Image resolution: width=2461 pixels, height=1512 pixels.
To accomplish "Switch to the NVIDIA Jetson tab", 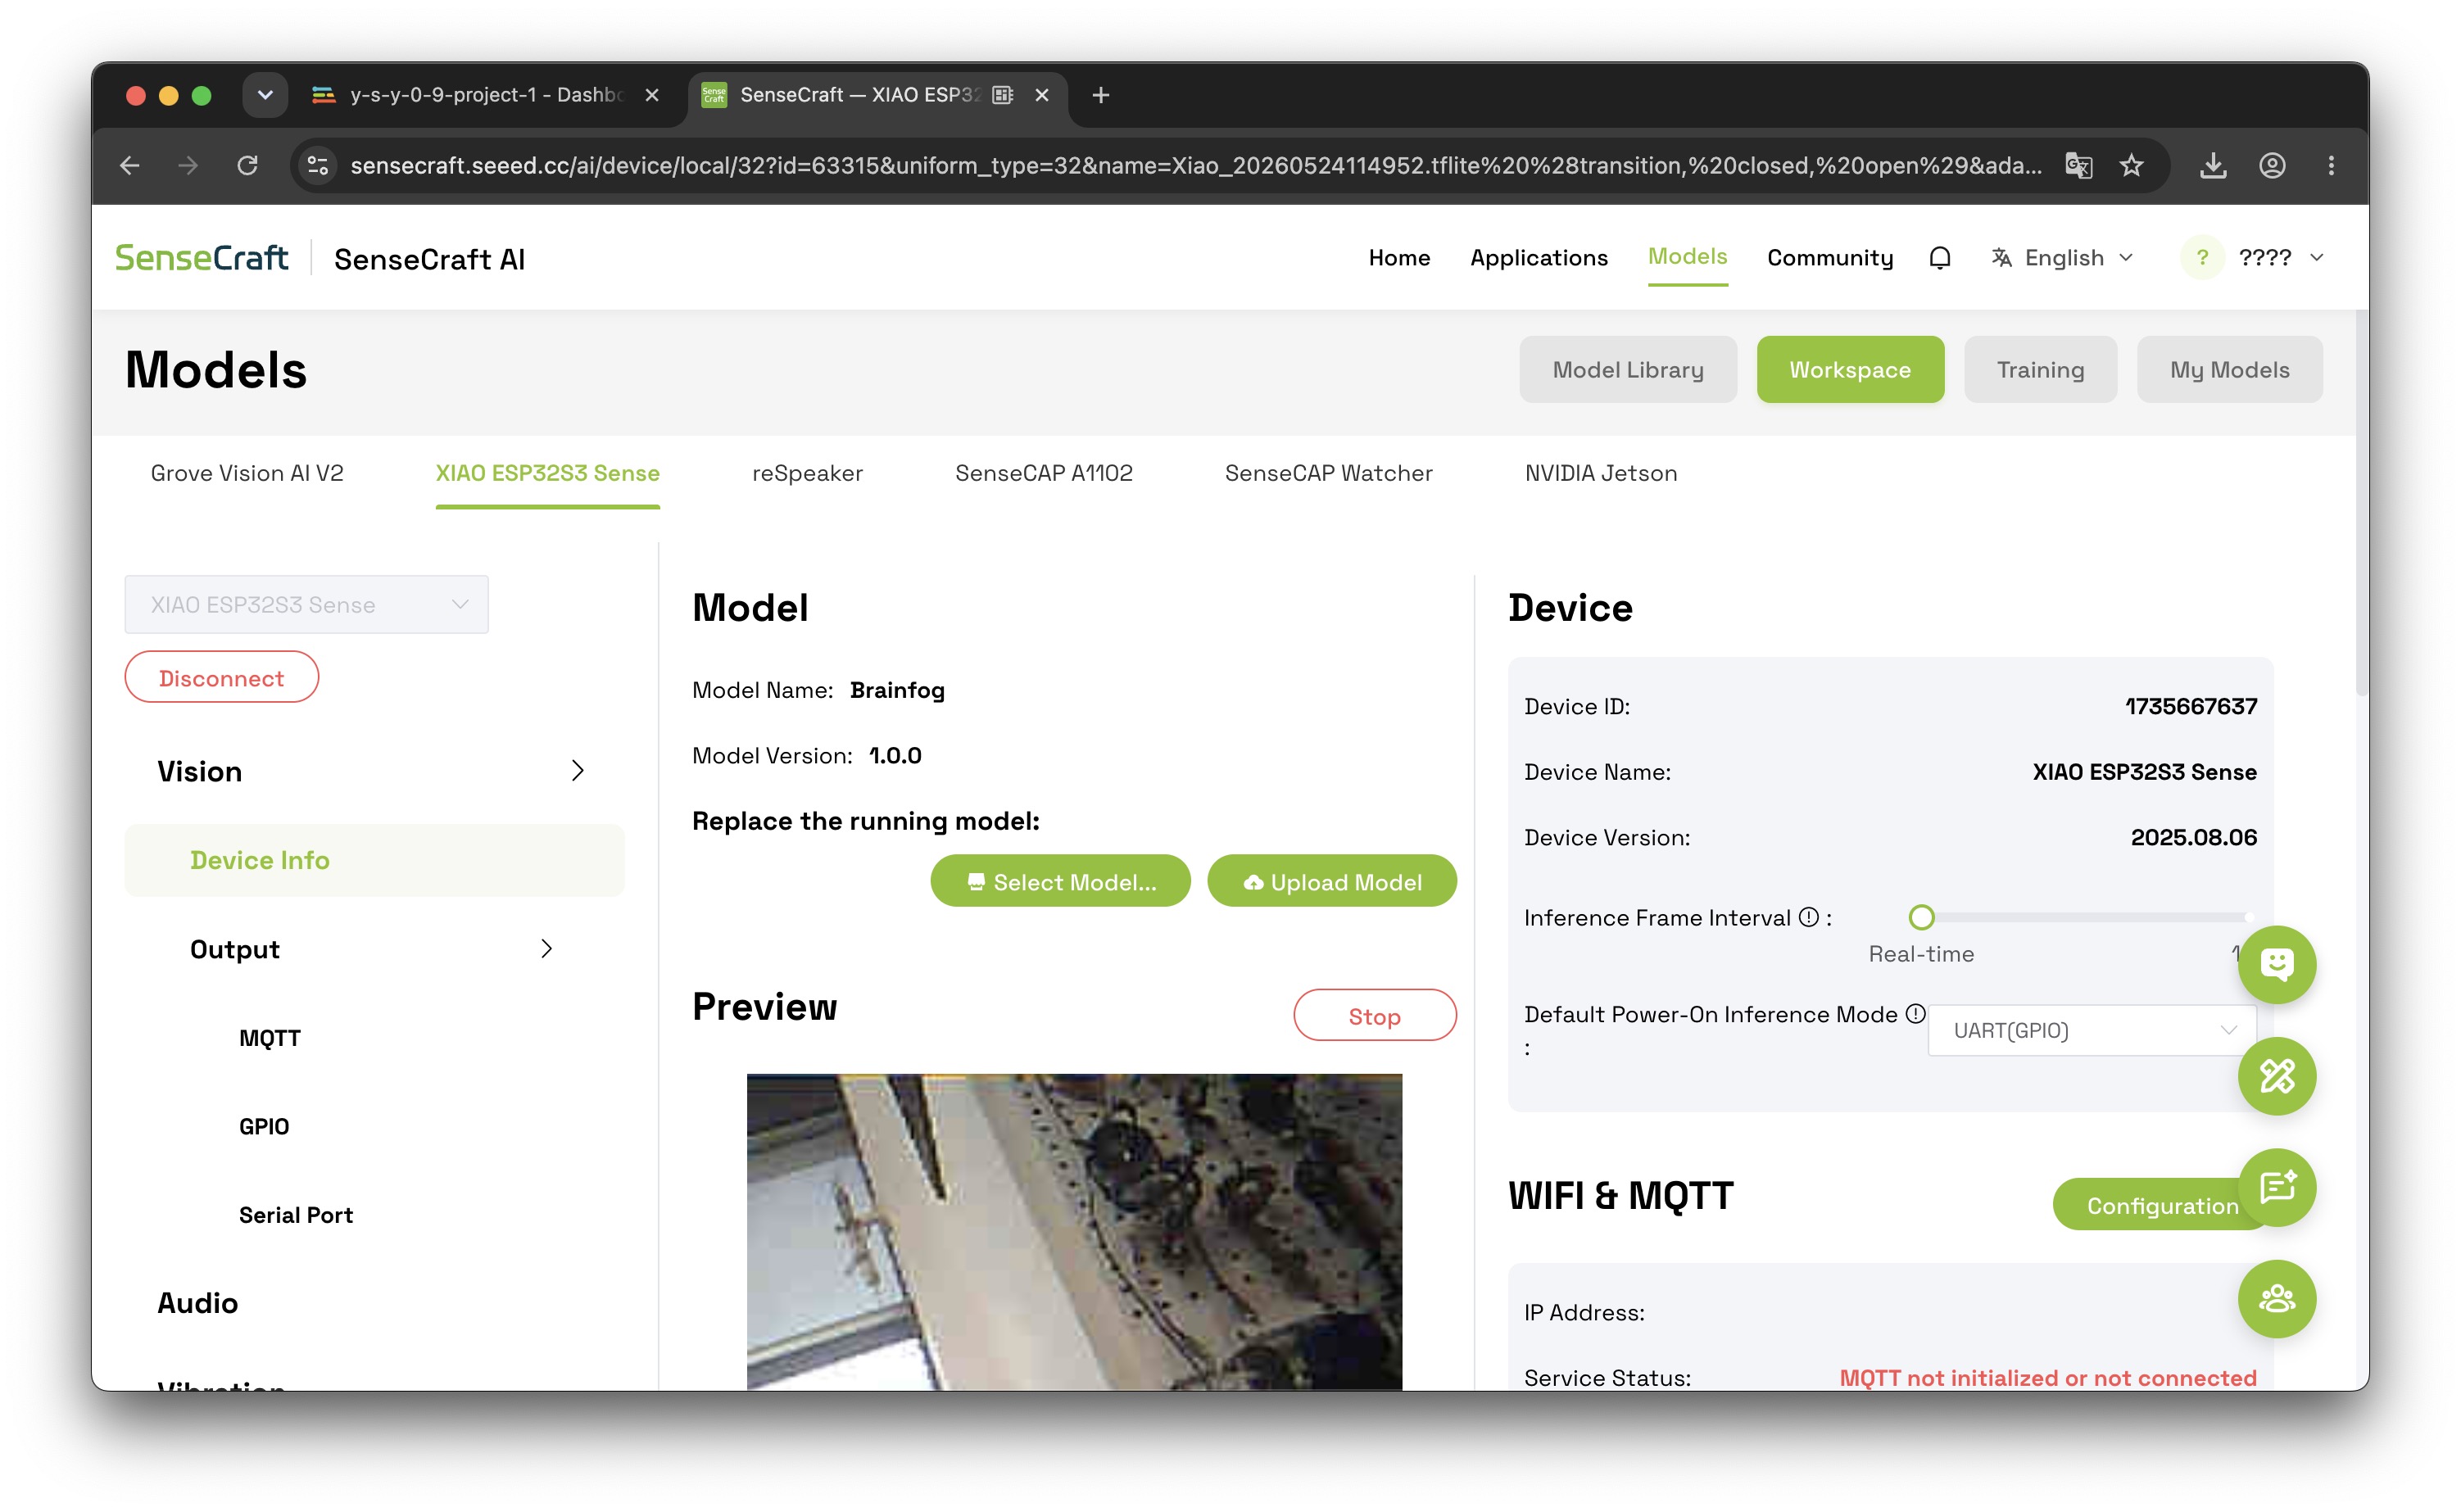I will coord(1600,473).
